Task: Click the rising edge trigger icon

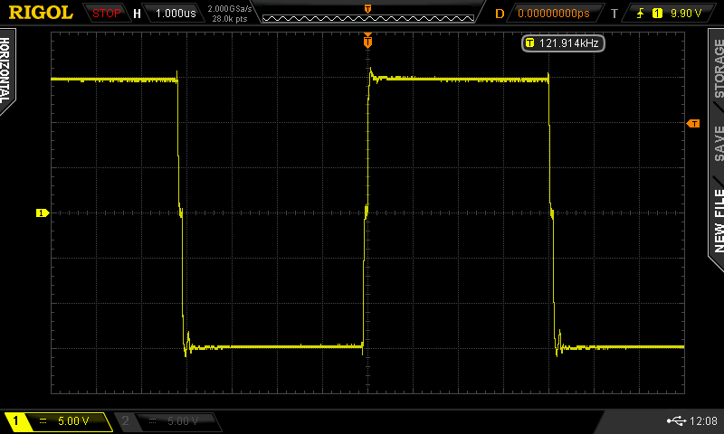Action: coord(639,14)
